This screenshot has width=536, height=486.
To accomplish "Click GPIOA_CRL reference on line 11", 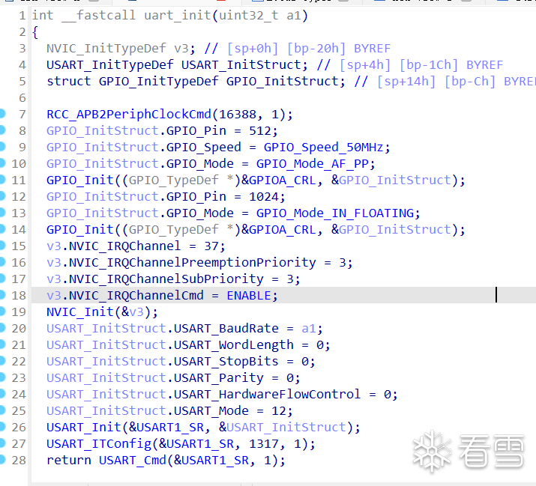I will point(283,180).
